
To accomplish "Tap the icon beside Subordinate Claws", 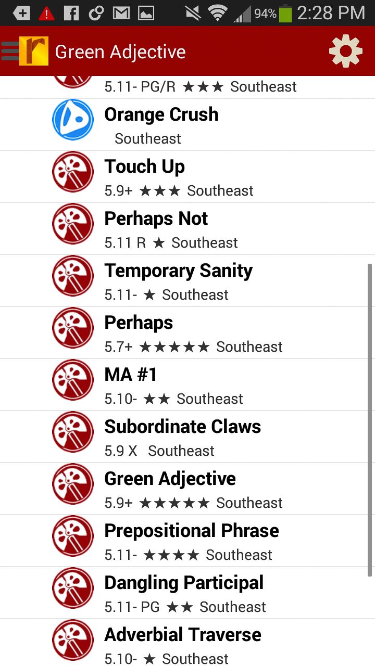I will 73,432.
